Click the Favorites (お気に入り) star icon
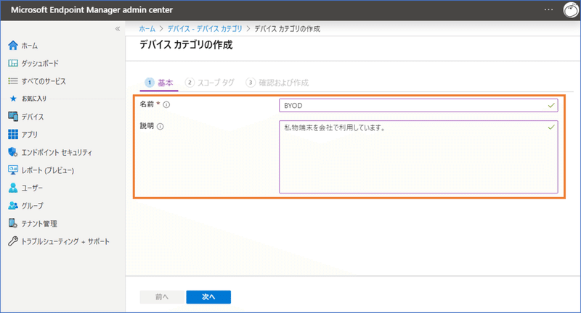 (13, 99)
